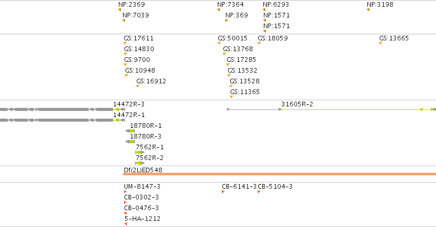
Task: Click the UM-8147-3 insertion label
Action: click(142, 187)
